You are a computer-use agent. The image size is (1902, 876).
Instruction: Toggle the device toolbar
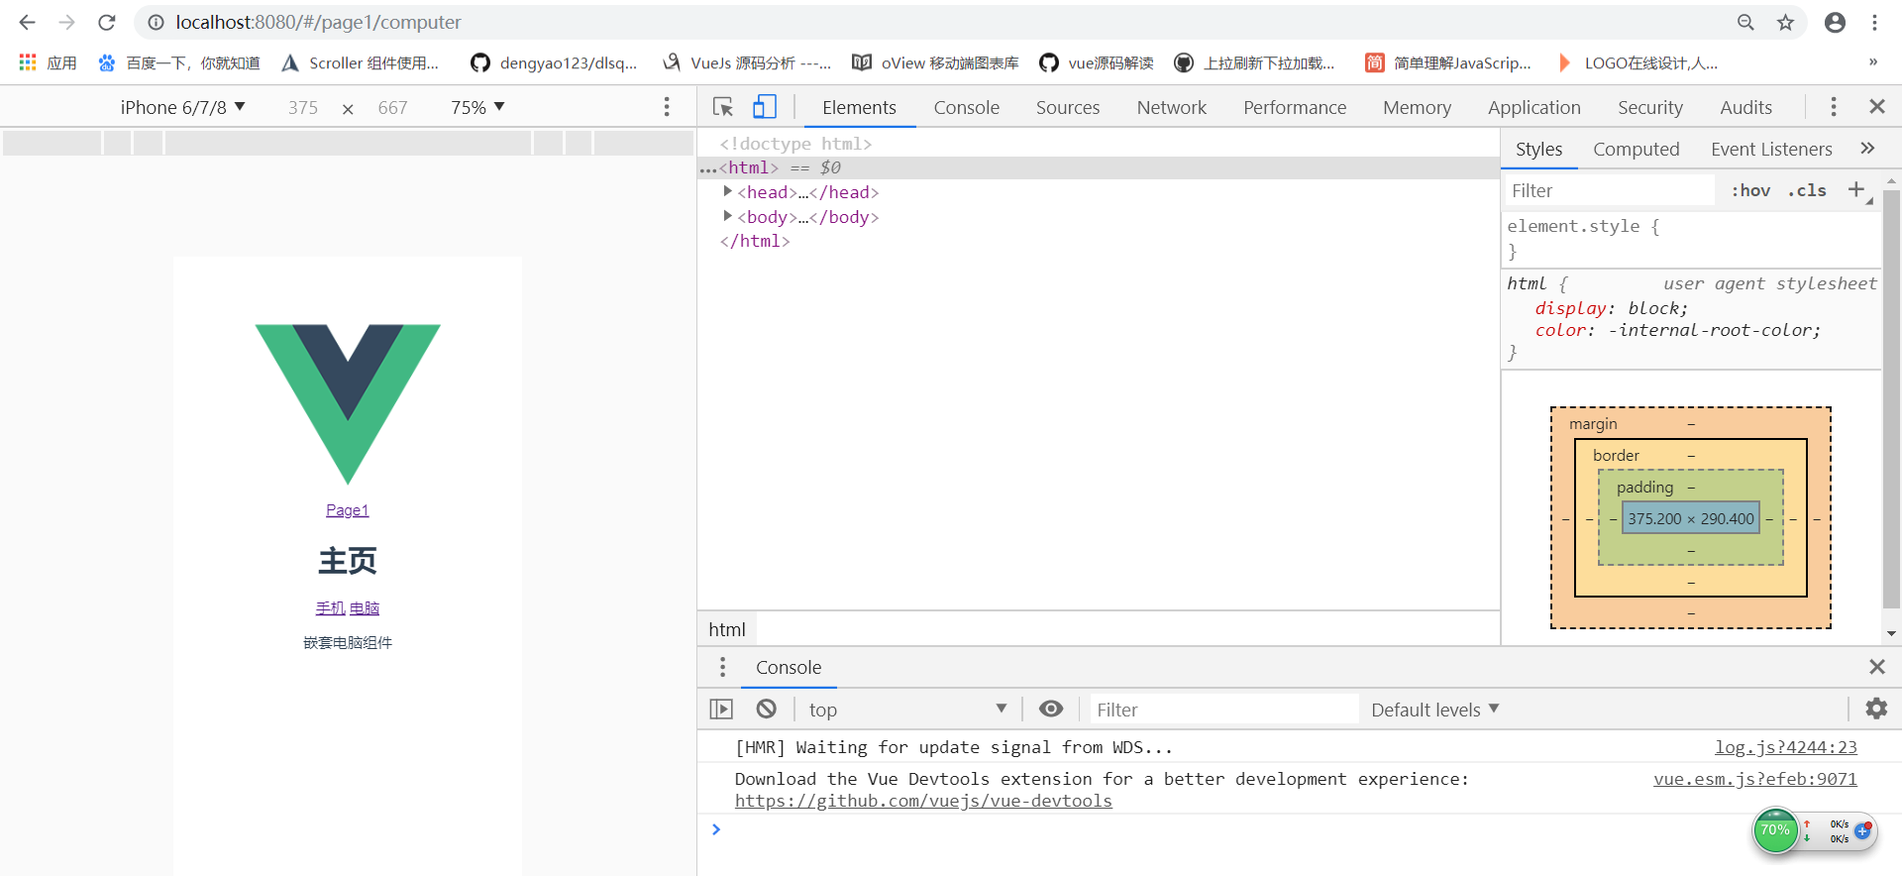click(764, 106)
